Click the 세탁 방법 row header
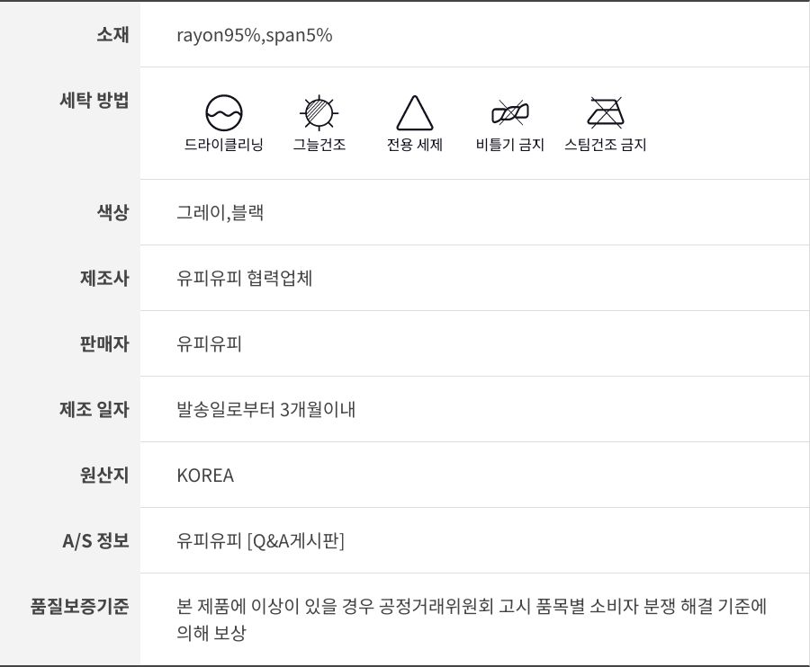This screenshot has width=810, height=667. click(93, 101)
